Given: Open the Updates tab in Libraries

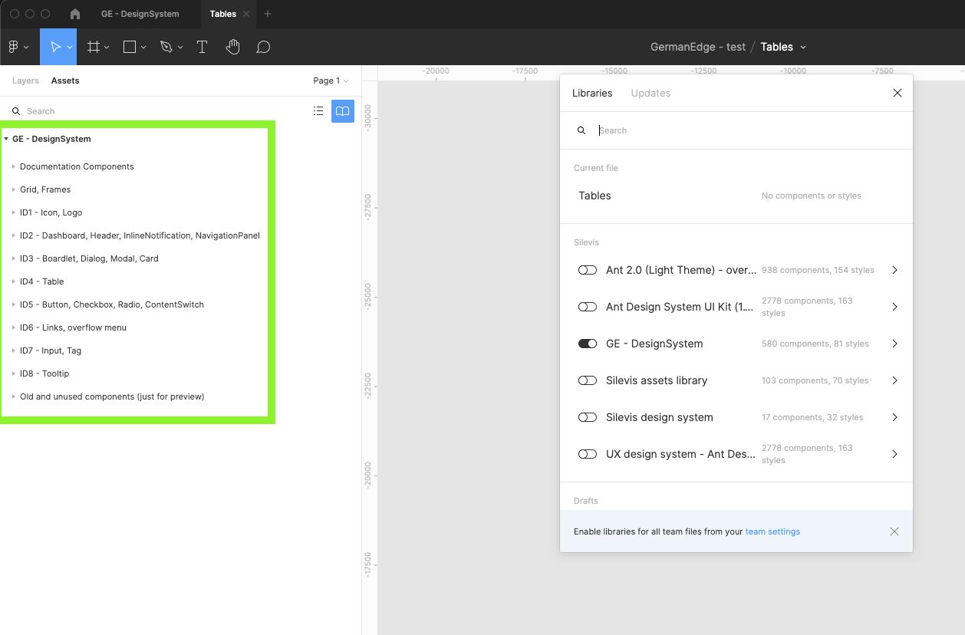Looking at the screenshot, I should [x=650, y=93].
